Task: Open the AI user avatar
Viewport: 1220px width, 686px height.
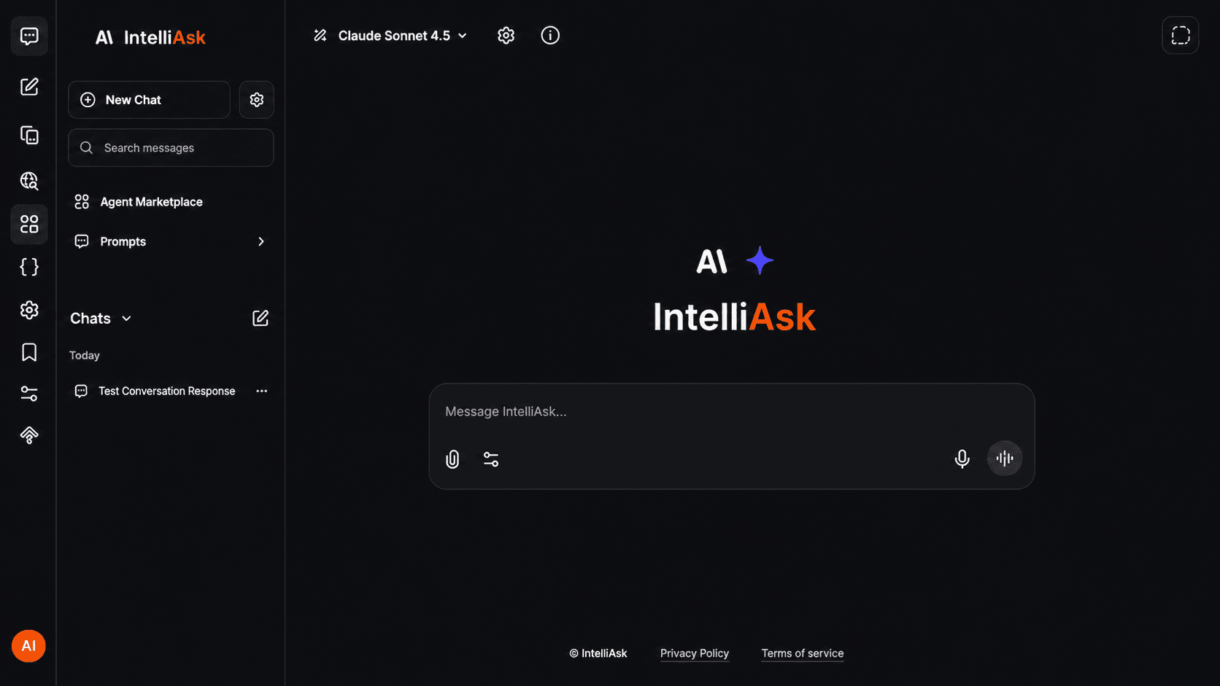Action: pyautogui.click(x=28, y=646)
